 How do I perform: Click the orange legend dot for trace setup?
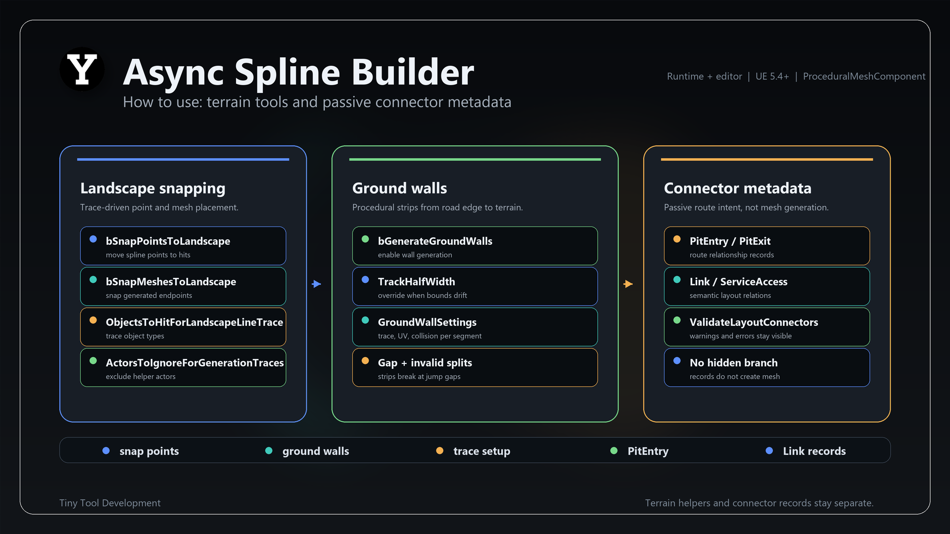coord(439,450)
